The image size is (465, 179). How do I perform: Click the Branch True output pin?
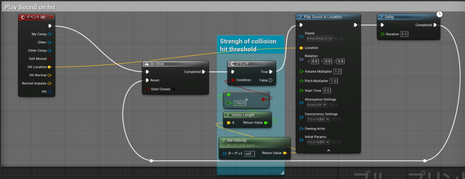click(271, 72)
